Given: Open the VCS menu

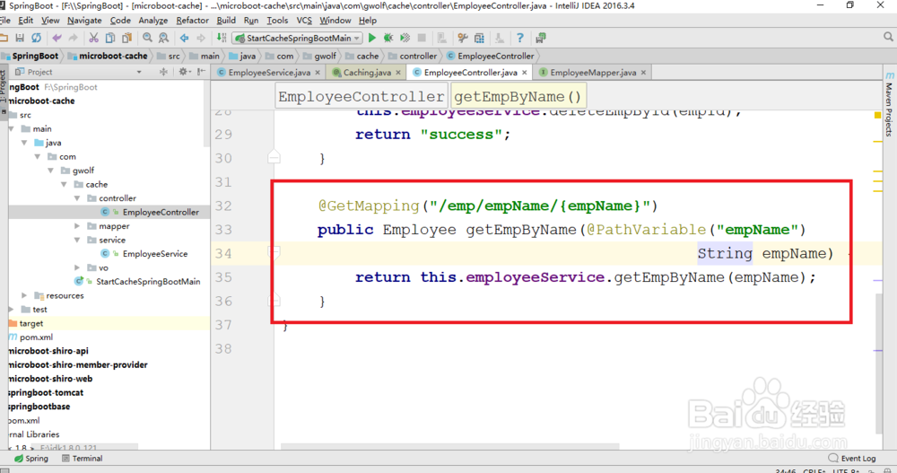Looking at the screenshot, I should pos(304,20).
